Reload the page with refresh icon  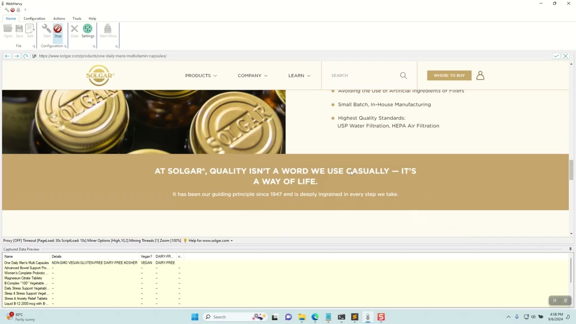(26, 56)
